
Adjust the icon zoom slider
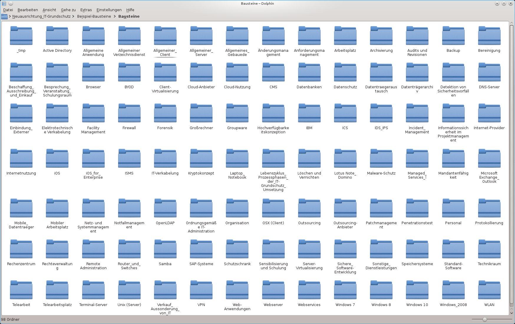click(x=485, y=319)
